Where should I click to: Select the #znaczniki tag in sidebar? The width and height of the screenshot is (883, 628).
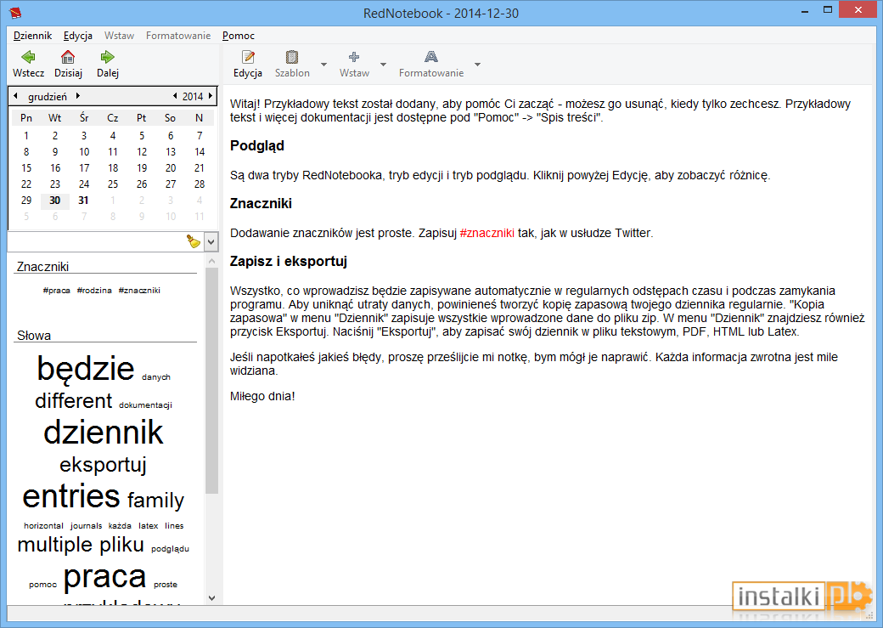[x=139, y=291]
